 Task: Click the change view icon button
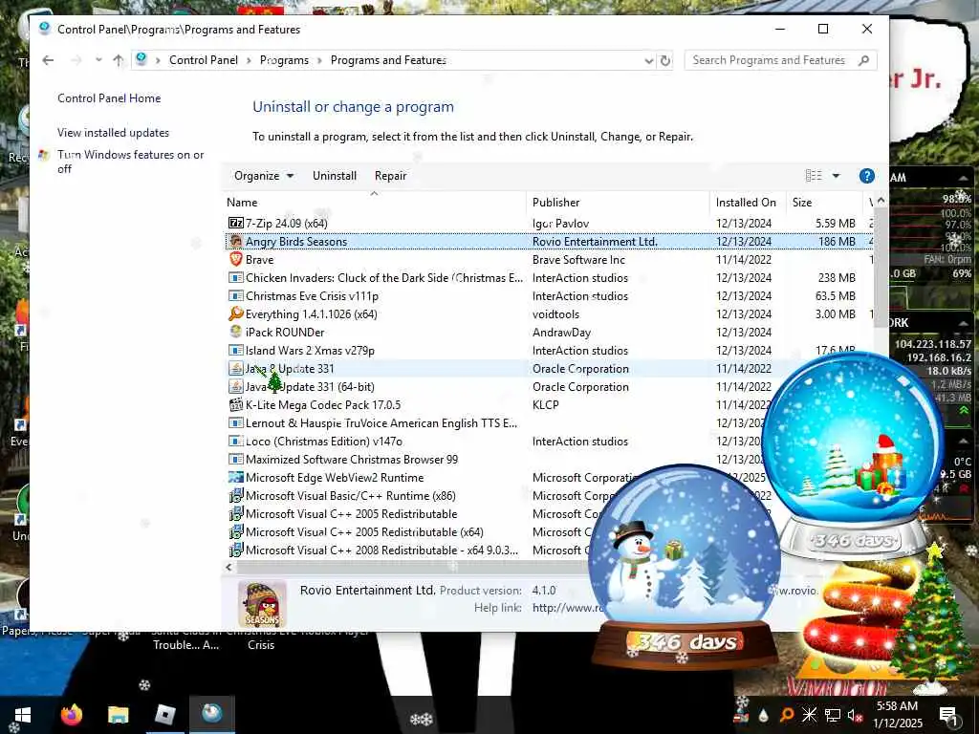pyautogui.click(x=814, y=176)
